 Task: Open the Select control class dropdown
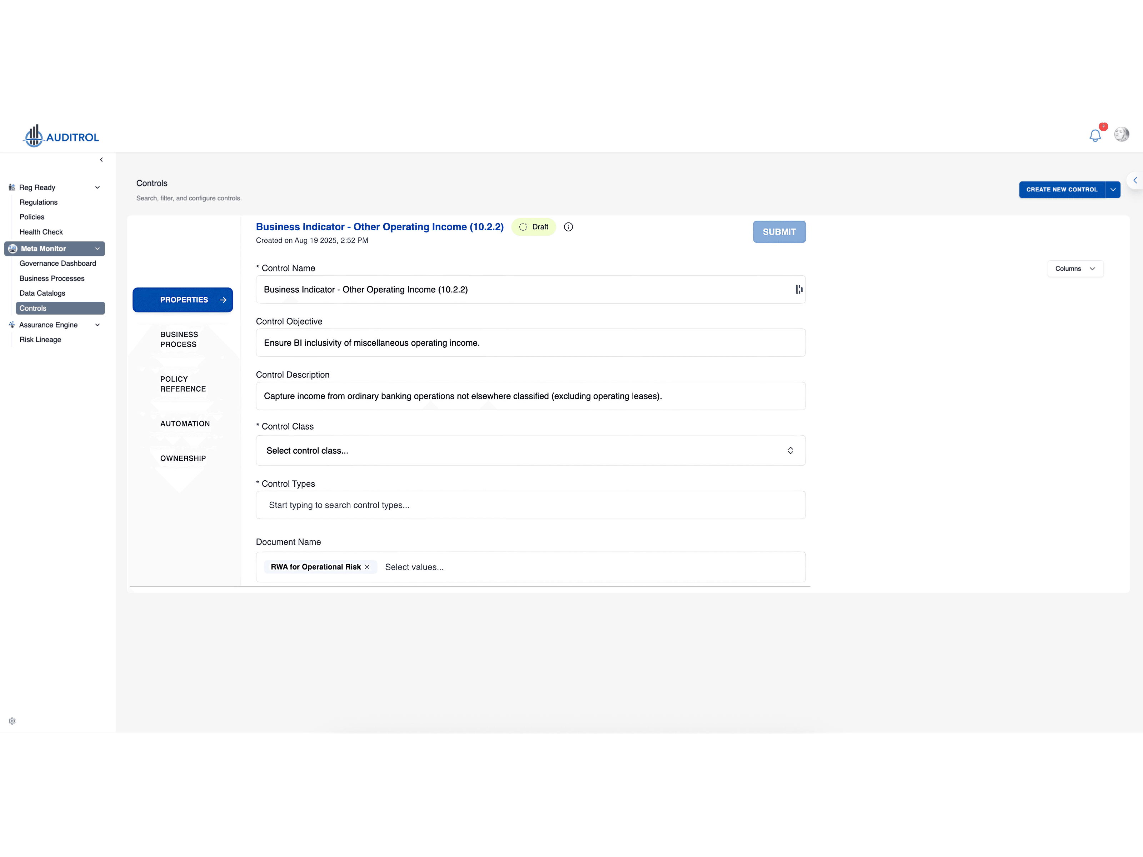pyautogui.click(x=530, y=450)
